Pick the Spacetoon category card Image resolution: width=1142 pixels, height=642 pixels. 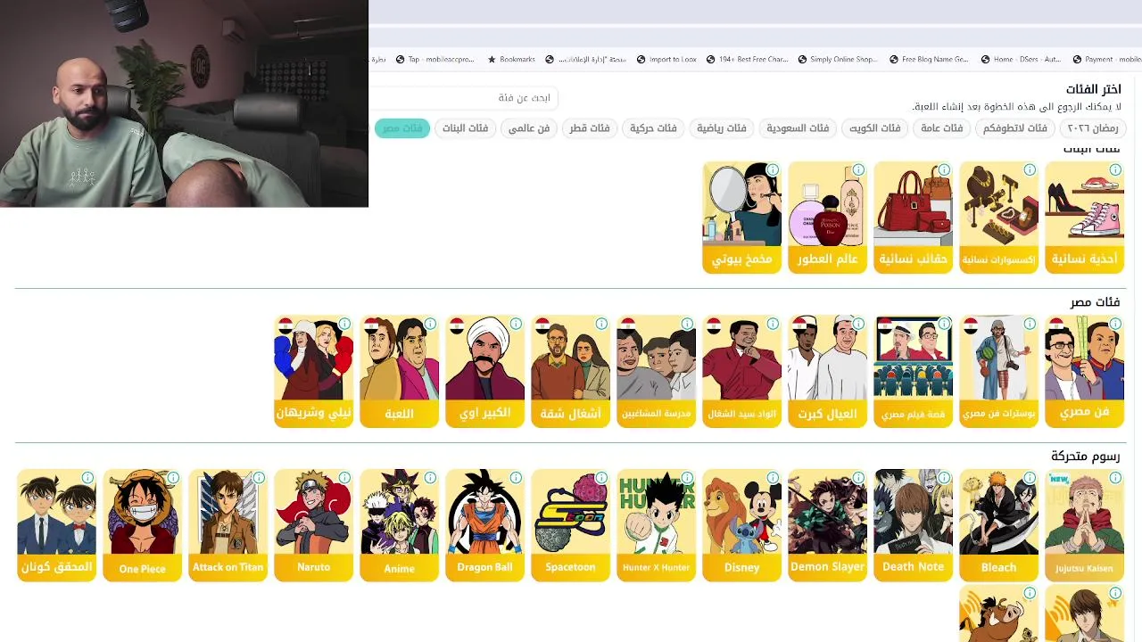click(x=570, y=525)
